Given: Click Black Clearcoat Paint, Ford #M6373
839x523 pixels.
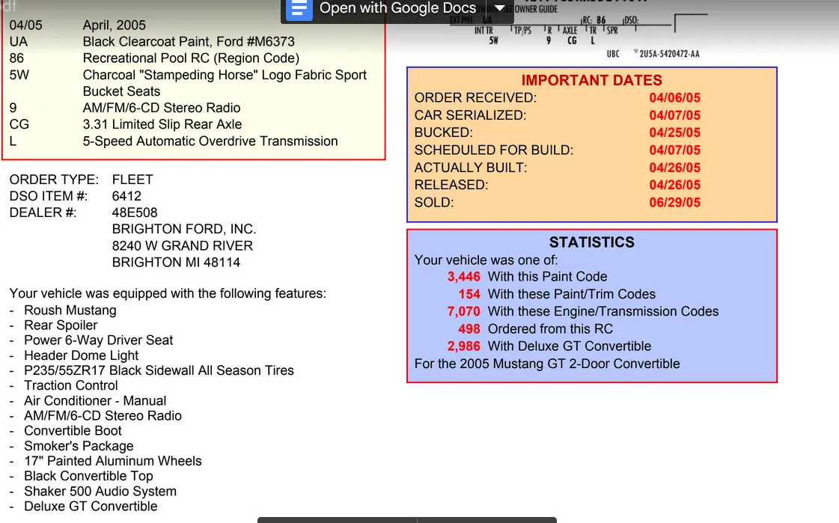Looking at the screenshot, I should click(189, 42).
